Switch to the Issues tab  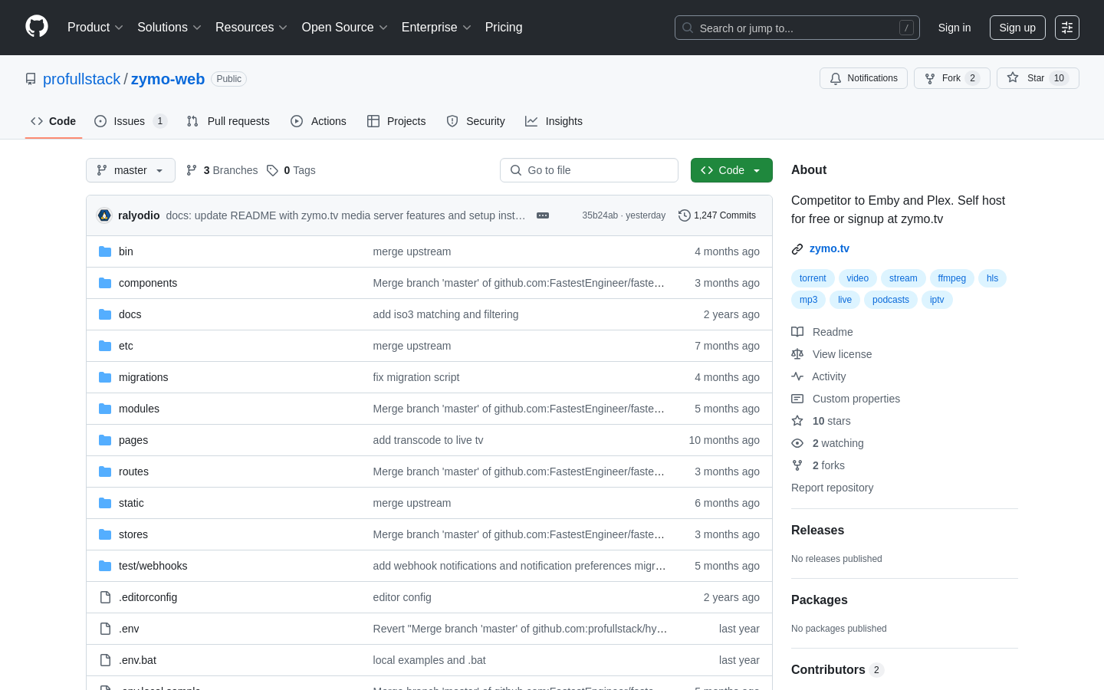click(130, 121)
